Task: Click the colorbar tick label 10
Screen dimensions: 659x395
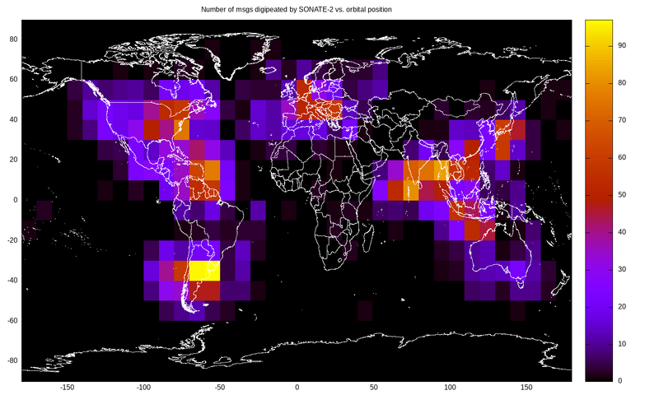Action: click(622, 343)
